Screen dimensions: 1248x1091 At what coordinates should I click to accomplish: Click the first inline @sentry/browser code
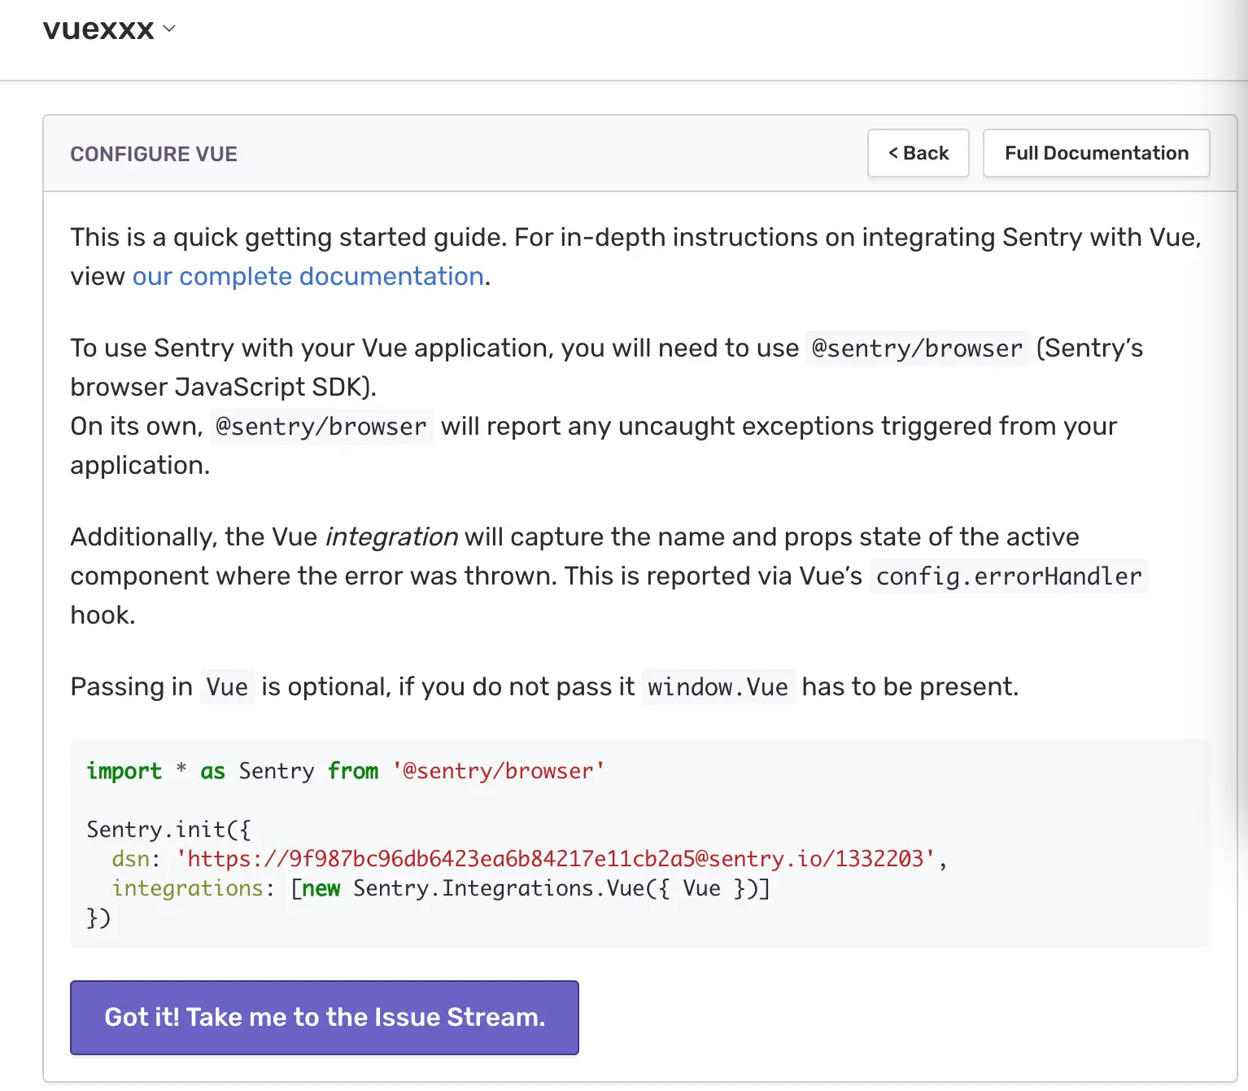pyautogui.click(x=917, y=348)
